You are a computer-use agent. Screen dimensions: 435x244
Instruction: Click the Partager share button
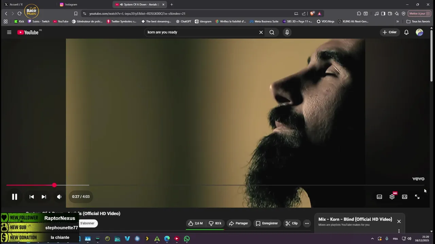239,223
